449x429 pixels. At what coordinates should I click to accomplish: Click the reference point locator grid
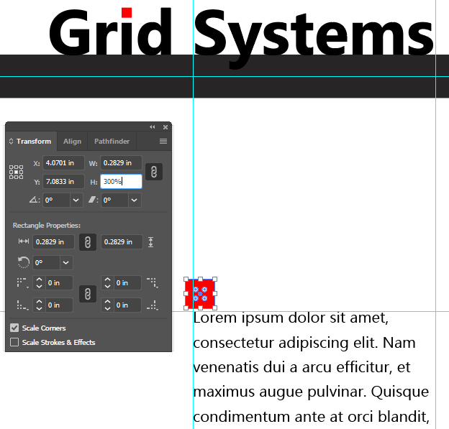click(x=16, y=172)
